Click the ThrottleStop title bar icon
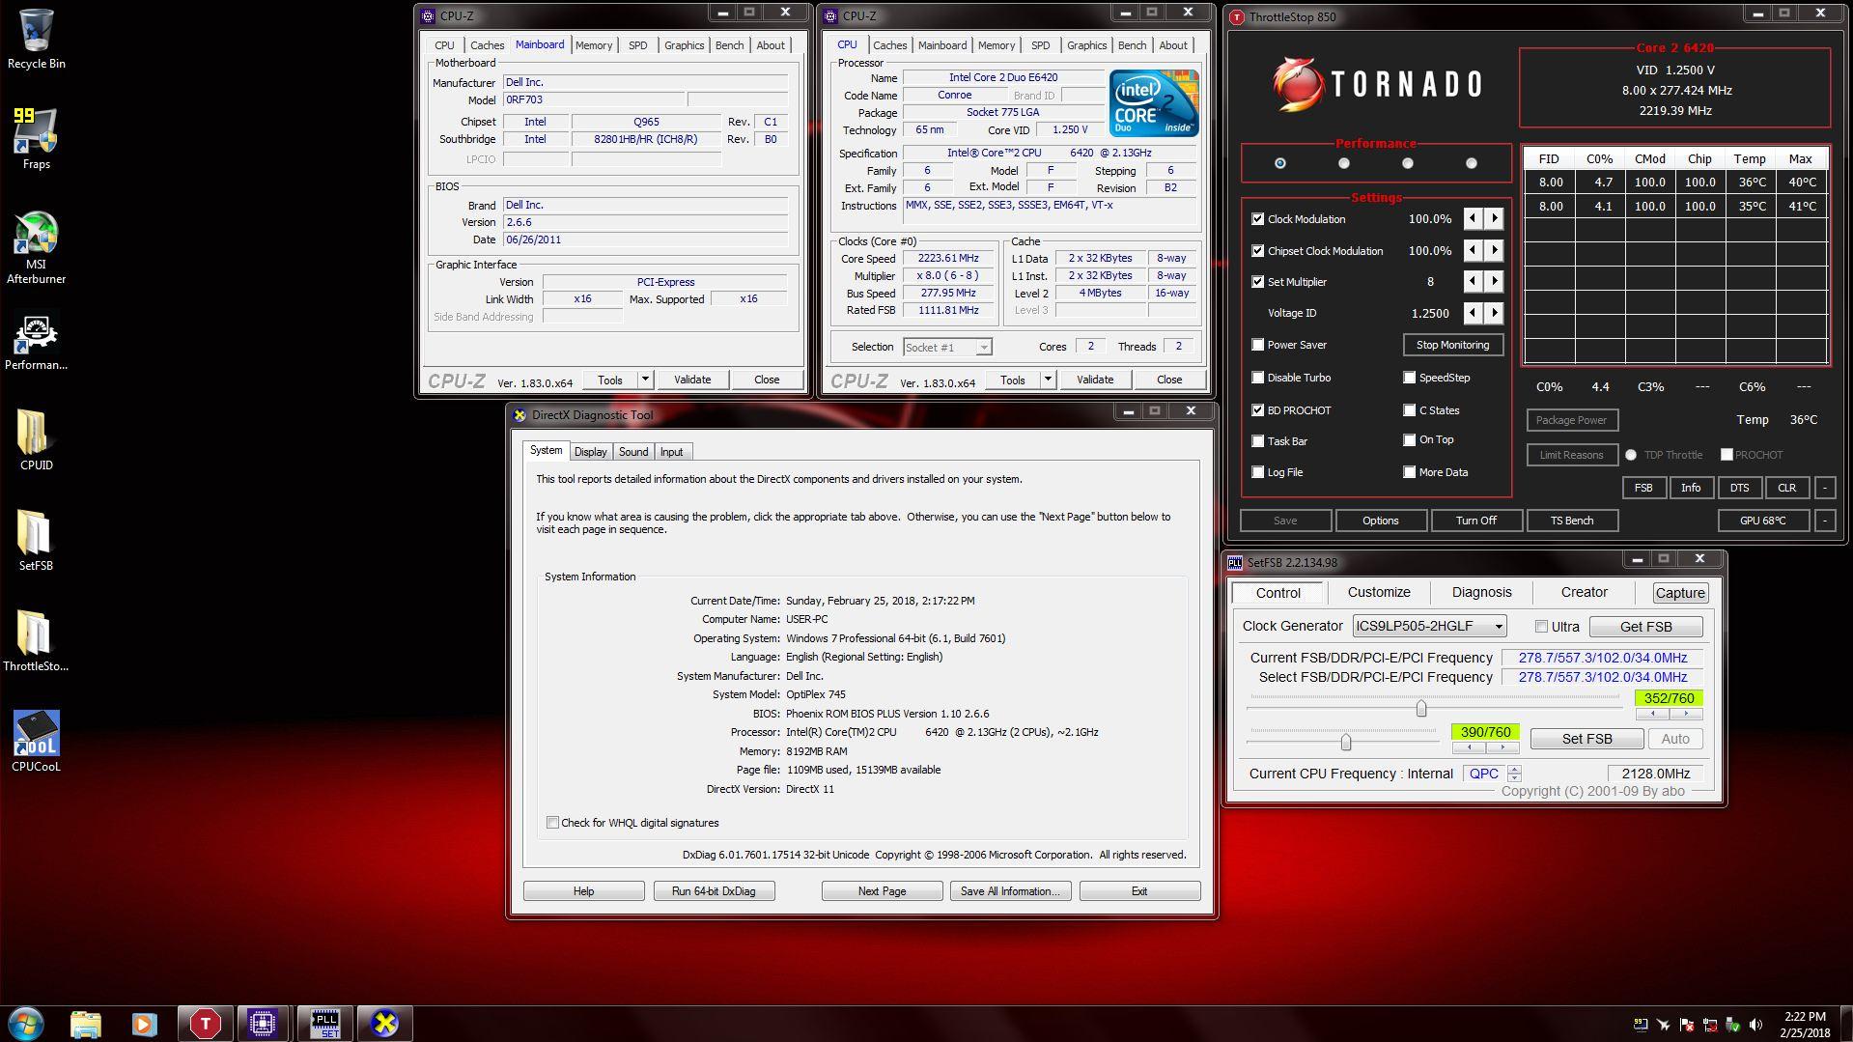1853x1042 pixels. click(x=1236, y=16)
